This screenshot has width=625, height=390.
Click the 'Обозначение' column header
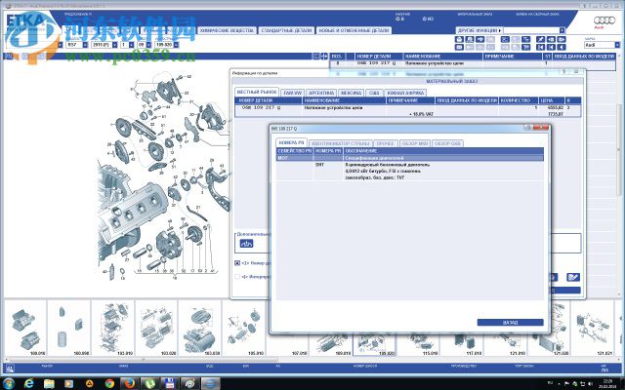[443, 151]
